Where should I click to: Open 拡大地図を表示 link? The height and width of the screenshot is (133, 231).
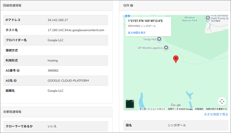pos(137,33)
